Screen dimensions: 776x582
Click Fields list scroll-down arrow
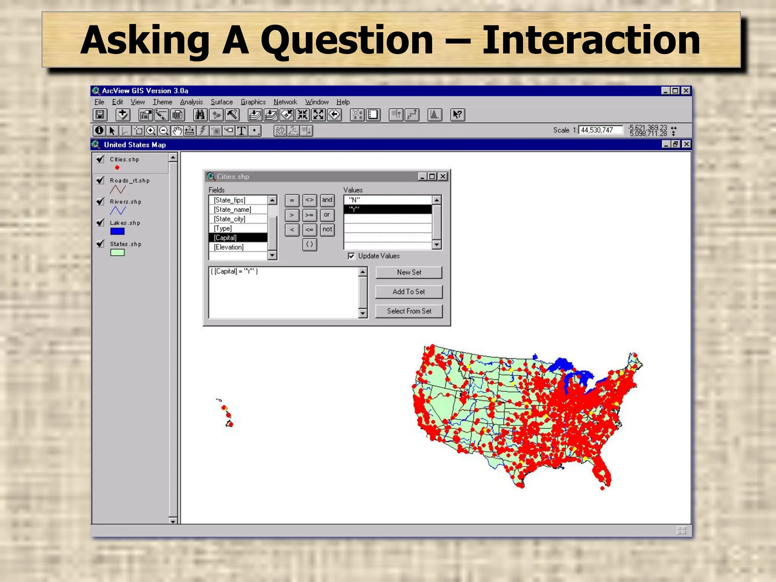click(x=272, y=255)
